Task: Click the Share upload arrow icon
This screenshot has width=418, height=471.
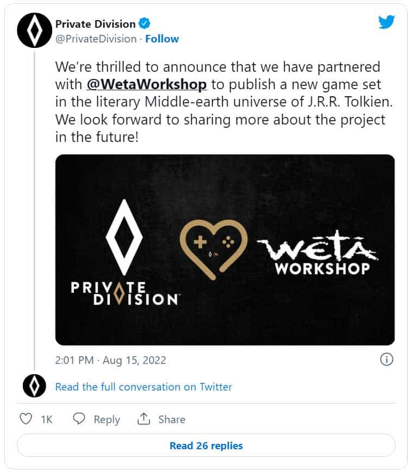Action: 144,419
